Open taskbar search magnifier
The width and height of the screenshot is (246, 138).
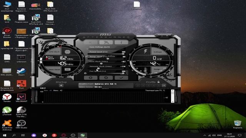pyautogui.click(x=14, y=135)
